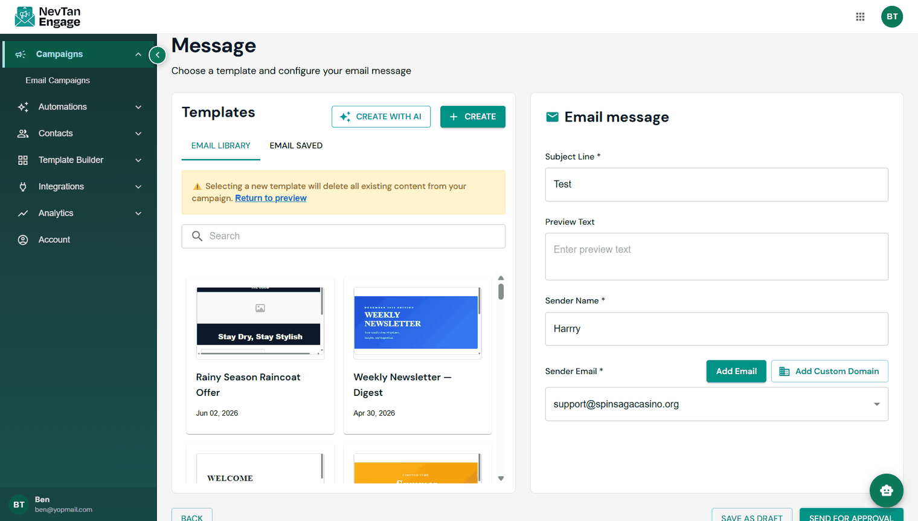Click the NevTan Engage logo
This screenshot has width=918, height=521.
point(48,17)
